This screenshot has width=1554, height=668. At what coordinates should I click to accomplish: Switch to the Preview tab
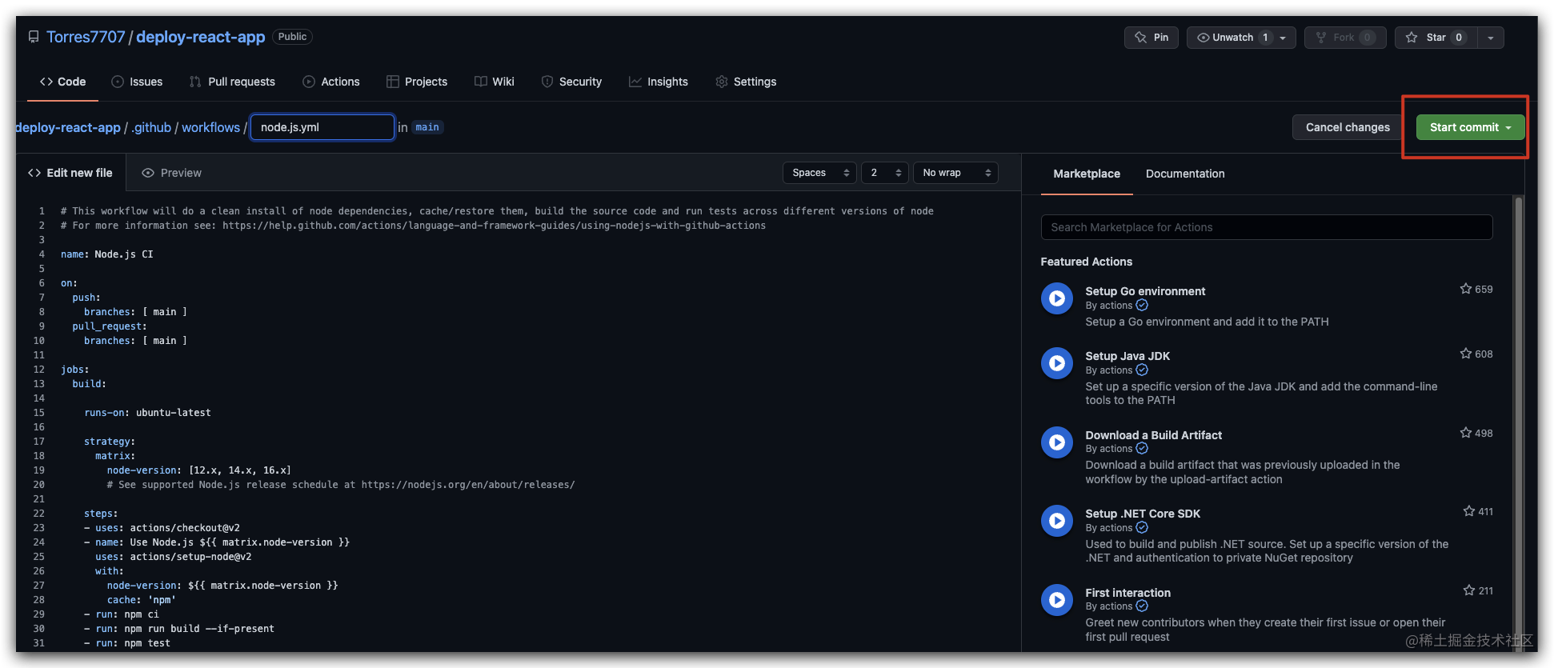pos(171,173)
